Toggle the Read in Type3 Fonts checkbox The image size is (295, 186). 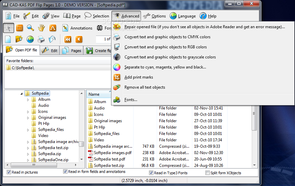pos(151,173)
